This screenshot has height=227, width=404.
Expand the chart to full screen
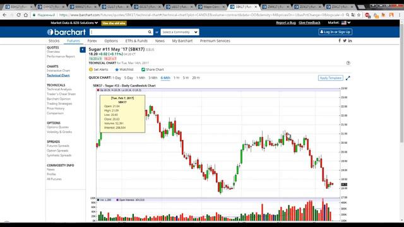pyautogui.click(x=348, y=78)
